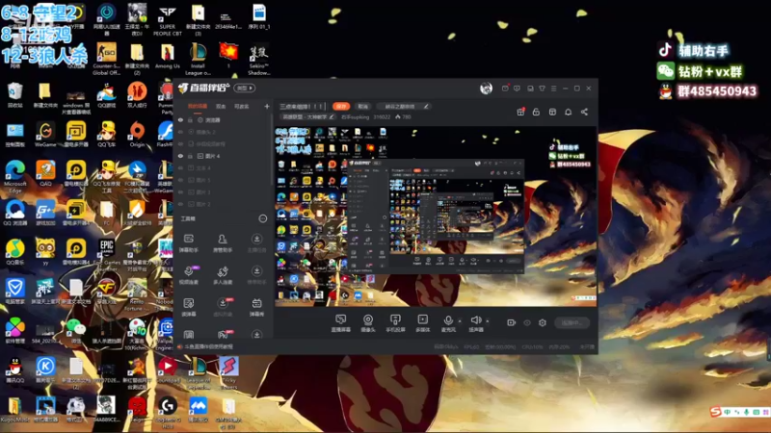Image resolution: width=771 pixels, height=433 pixels.
Task: Add the 直播弹幕 source from the bottom bar
Action: click(341, 323)
